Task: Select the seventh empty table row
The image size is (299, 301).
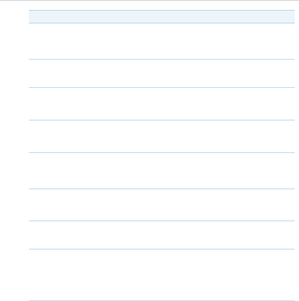Action: tap(162, 235)
